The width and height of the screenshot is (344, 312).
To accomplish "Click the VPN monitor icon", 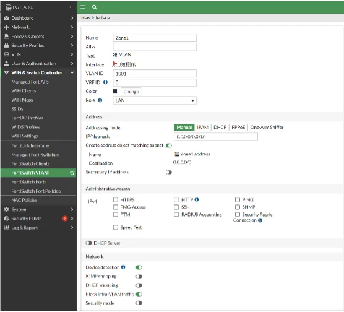I will [x=6, y=54].
